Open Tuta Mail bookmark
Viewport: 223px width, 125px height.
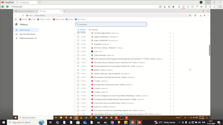[23, 19]
